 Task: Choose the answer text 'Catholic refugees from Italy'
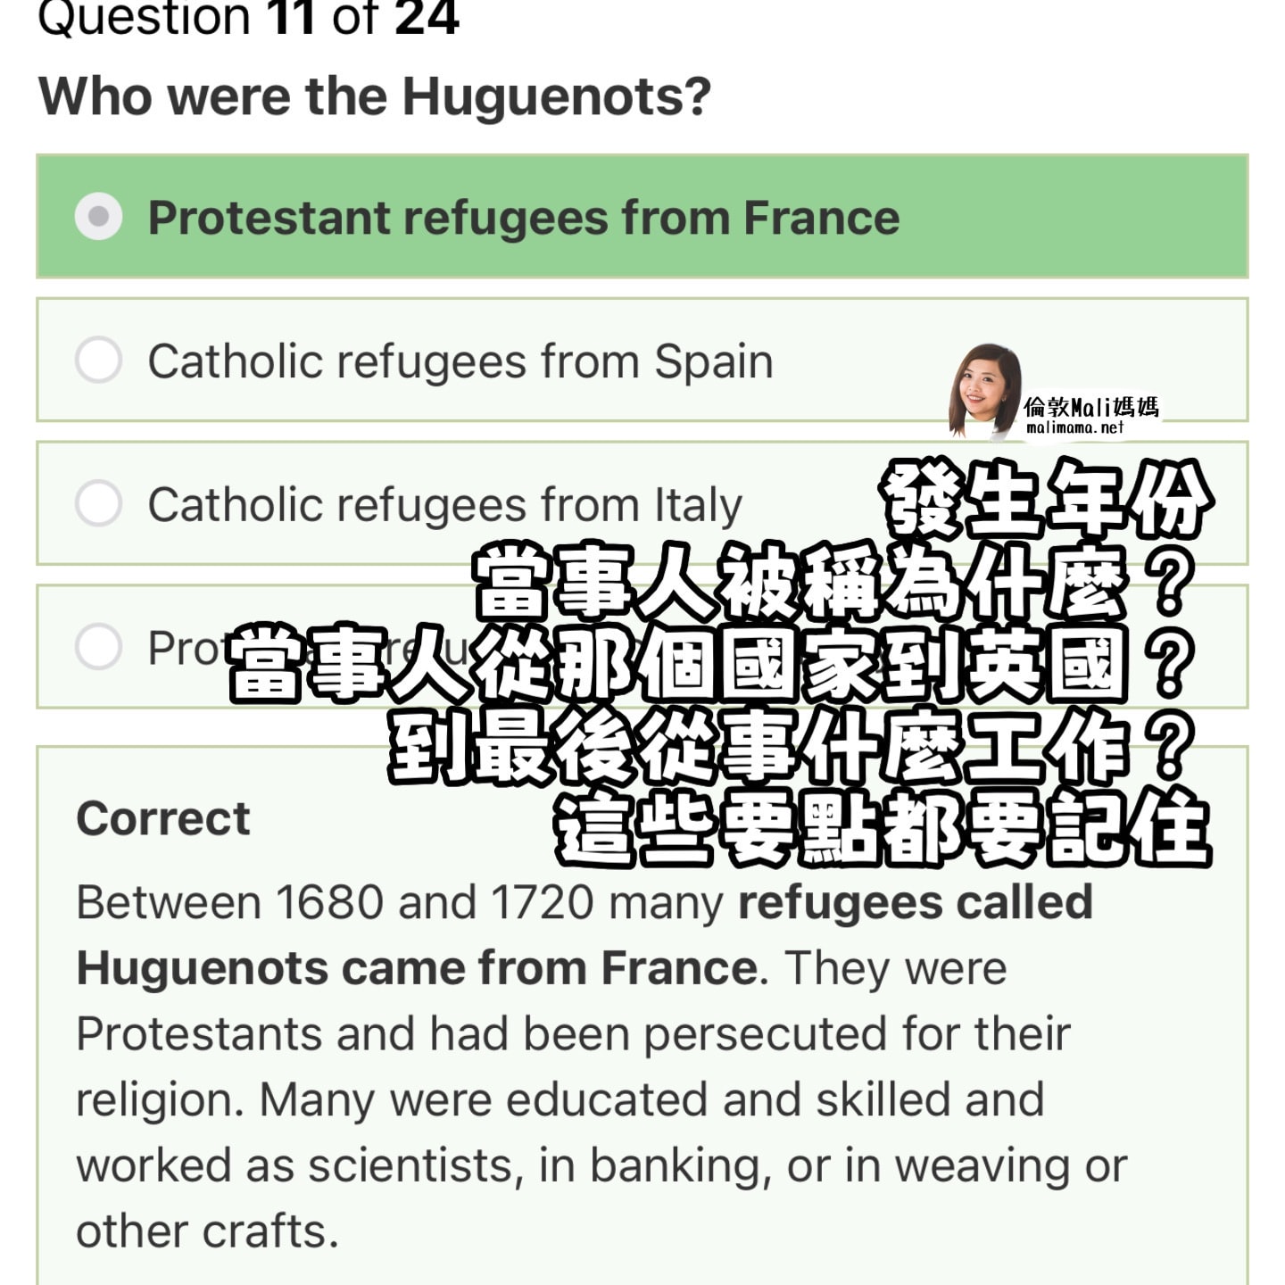444,505
